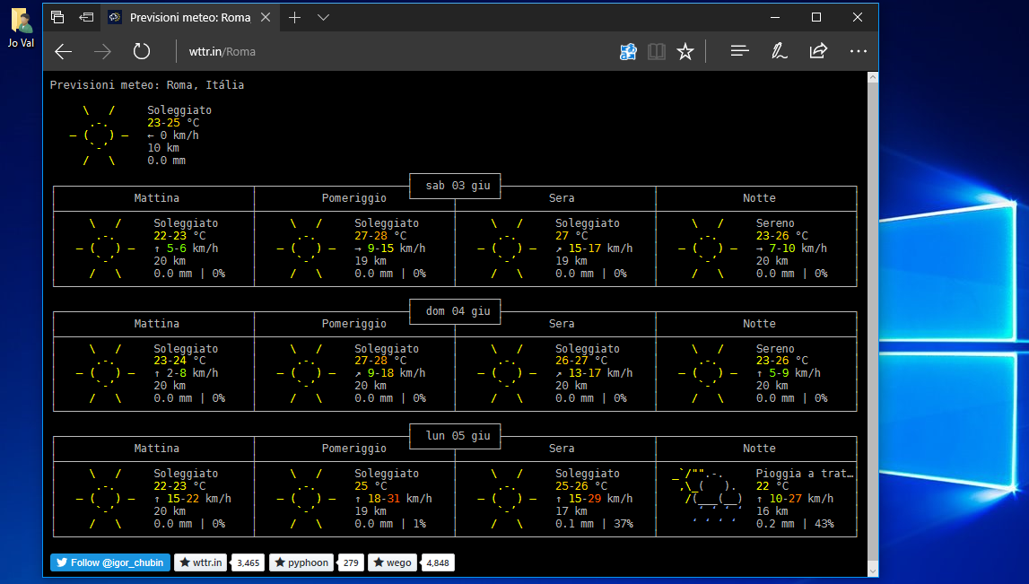Add page to favorites star
The image size is (1029, 584).
685,51
